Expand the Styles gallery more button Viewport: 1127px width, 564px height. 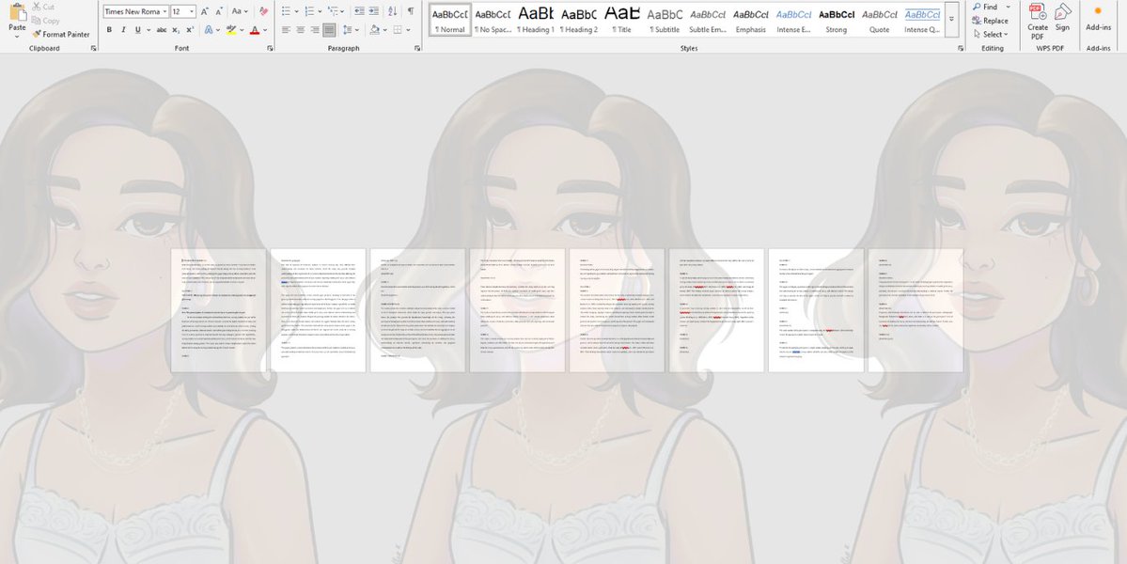click(951, 20)
